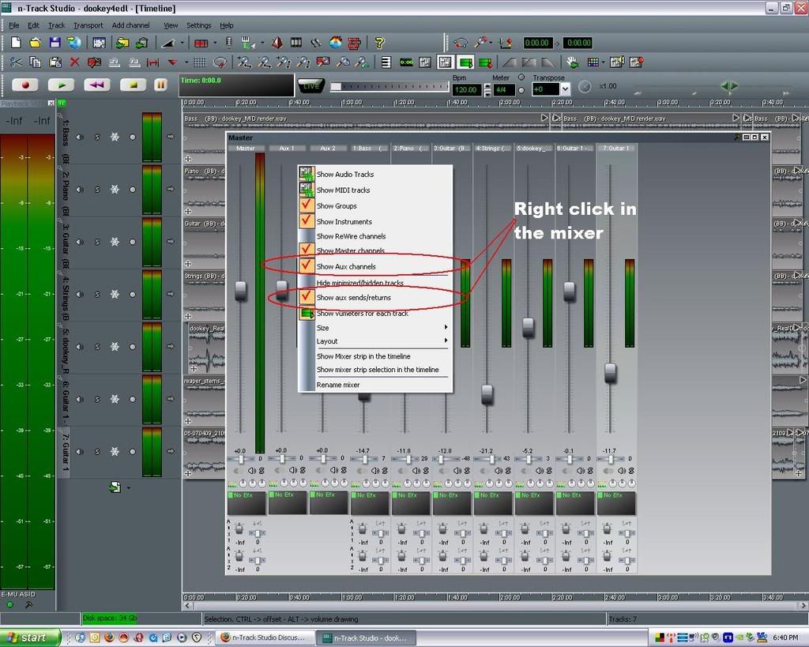The height and width of the screenshot is (647, 809).
Task: Click the Master channel volume fader
Action: click(x=240, y=291)
